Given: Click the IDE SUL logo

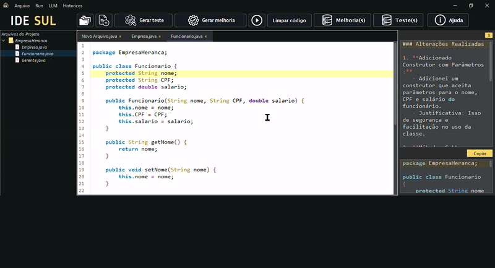Looking at the screenshot, I should coord(33,21).
